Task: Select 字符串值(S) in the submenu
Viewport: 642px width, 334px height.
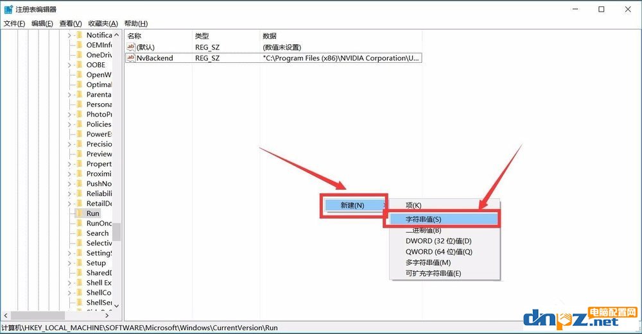Action: coord(442,219)
